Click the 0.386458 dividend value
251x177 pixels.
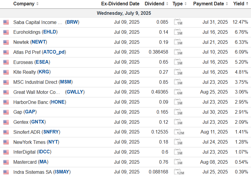click(x=158, y=52)
